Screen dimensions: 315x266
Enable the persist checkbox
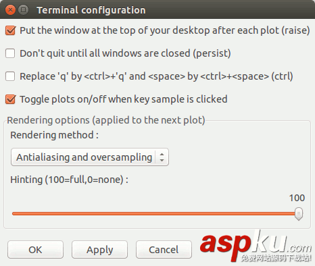(10, 53)
